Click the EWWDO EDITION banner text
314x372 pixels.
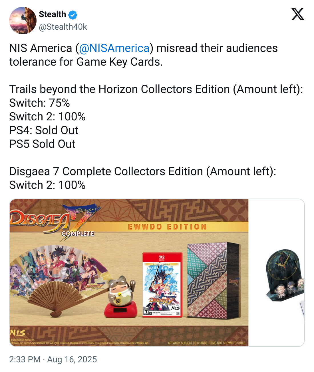coord(167,227)
